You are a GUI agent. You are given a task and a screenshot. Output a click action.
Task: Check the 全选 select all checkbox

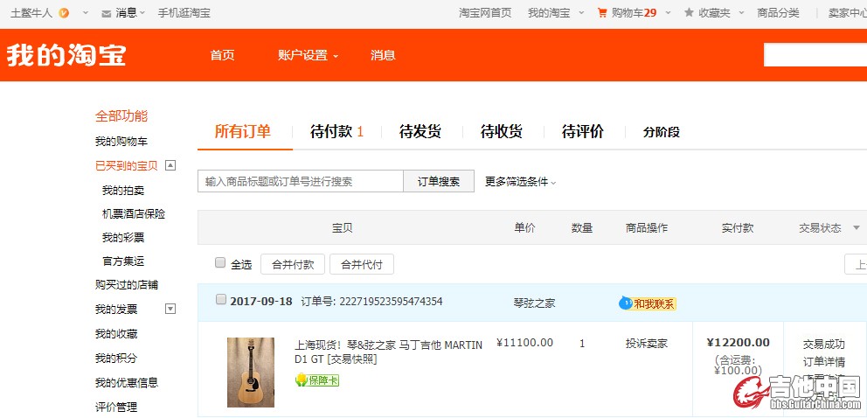pyautogui.click(x=220, y=263)
